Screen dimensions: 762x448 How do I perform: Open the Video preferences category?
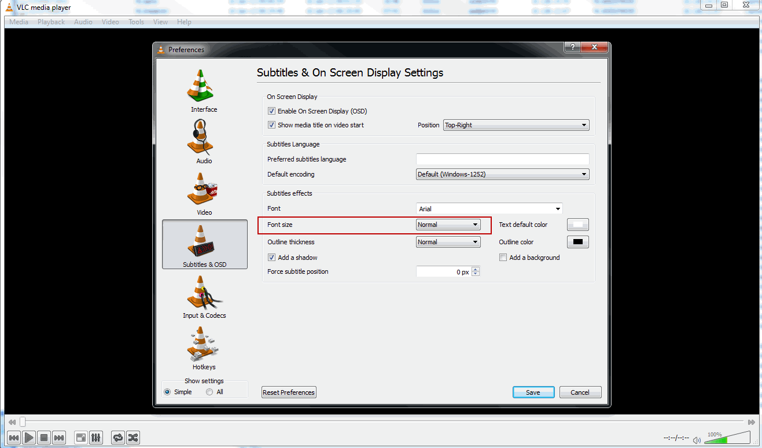click(204, 194)
